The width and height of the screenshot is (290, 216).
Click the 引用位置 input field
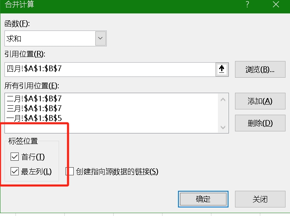click(x=110, y=70)
